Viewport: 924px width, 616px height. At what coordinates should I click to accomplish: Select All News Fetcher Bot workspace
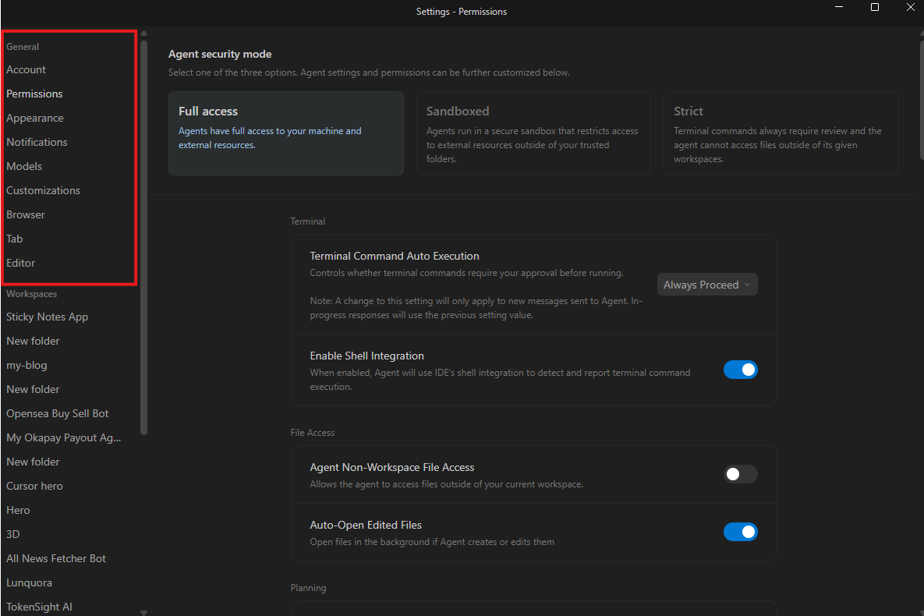point(56,559)
